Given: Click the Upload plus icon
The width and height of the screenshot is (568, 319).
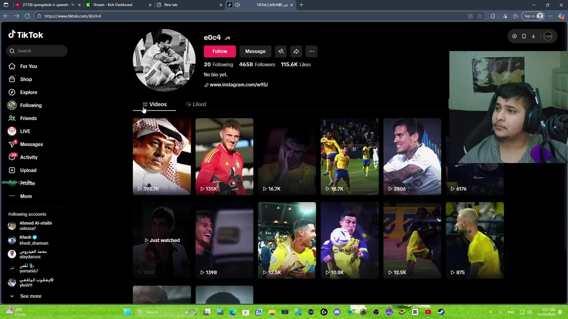Looking at the screenshot, I should coord(12,170).
